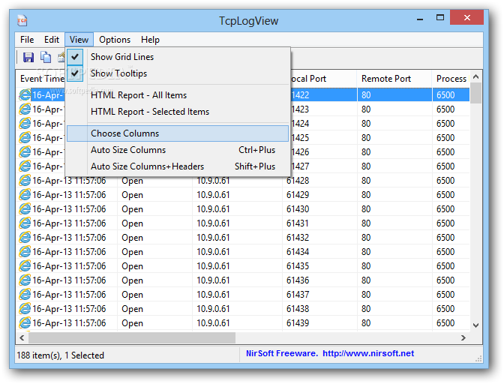Click the window resize grip corner
Screen dimensions: 504x384
click(x=478, y=359)
